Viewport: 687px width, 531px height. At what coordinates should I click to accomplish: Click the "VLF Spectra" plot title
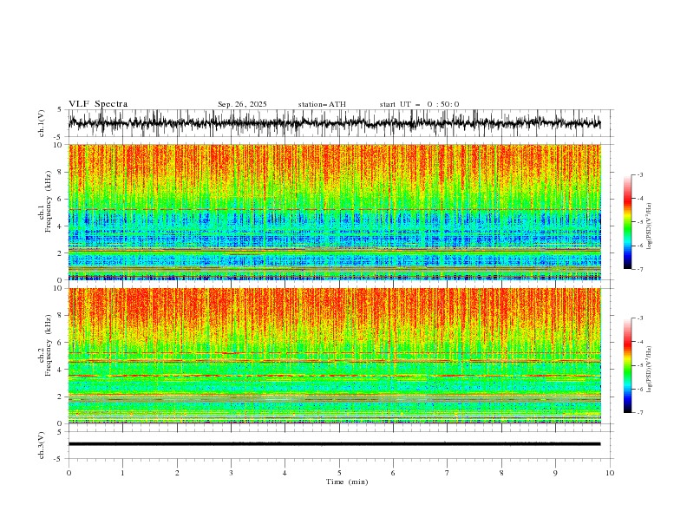coord(98,104)
